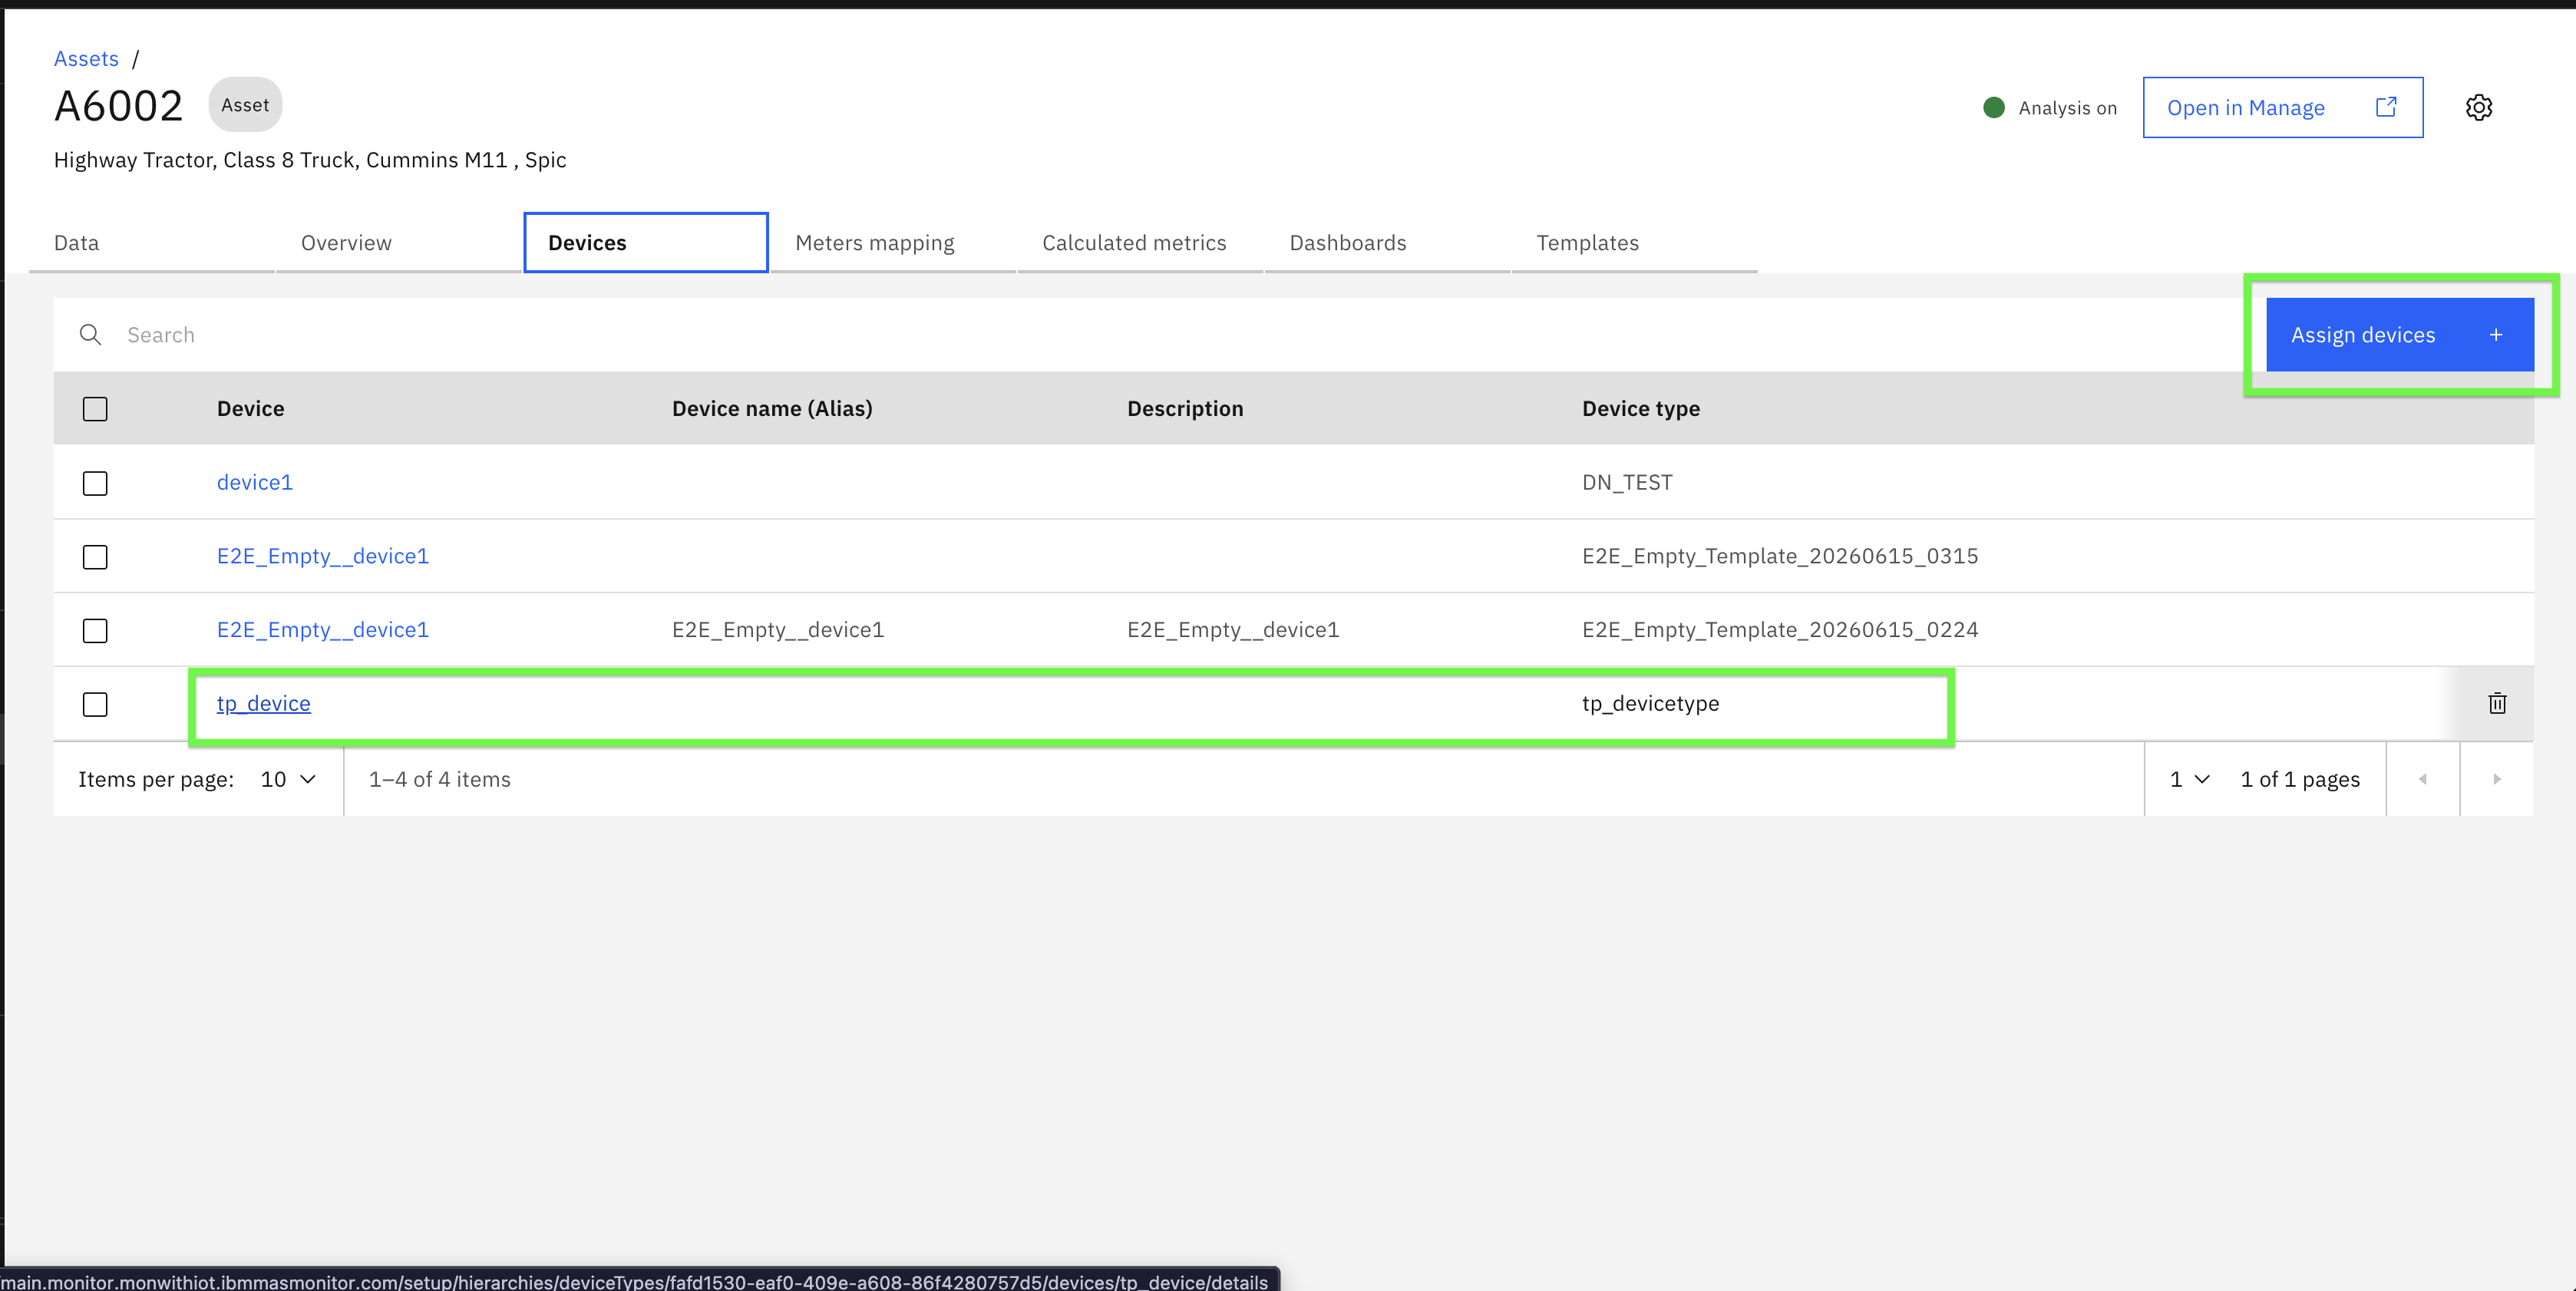This screenshot has width=2576, height=1291.
Task: Open the Items per page dropdown
Action: (x=288, y=779)
